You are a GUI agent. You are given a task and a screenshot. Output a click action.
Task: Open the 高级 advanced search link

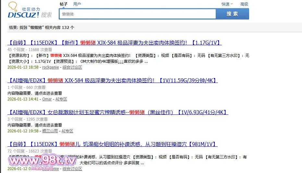[244, 4]
